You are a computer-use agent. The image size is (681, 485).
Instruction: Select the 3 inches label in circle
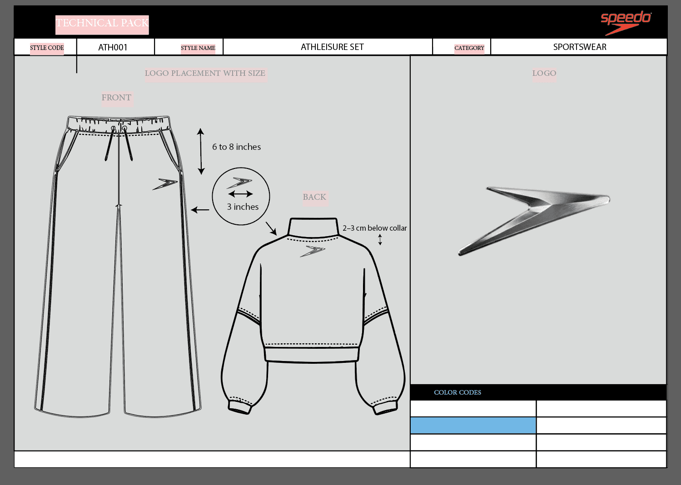(243, 207)
